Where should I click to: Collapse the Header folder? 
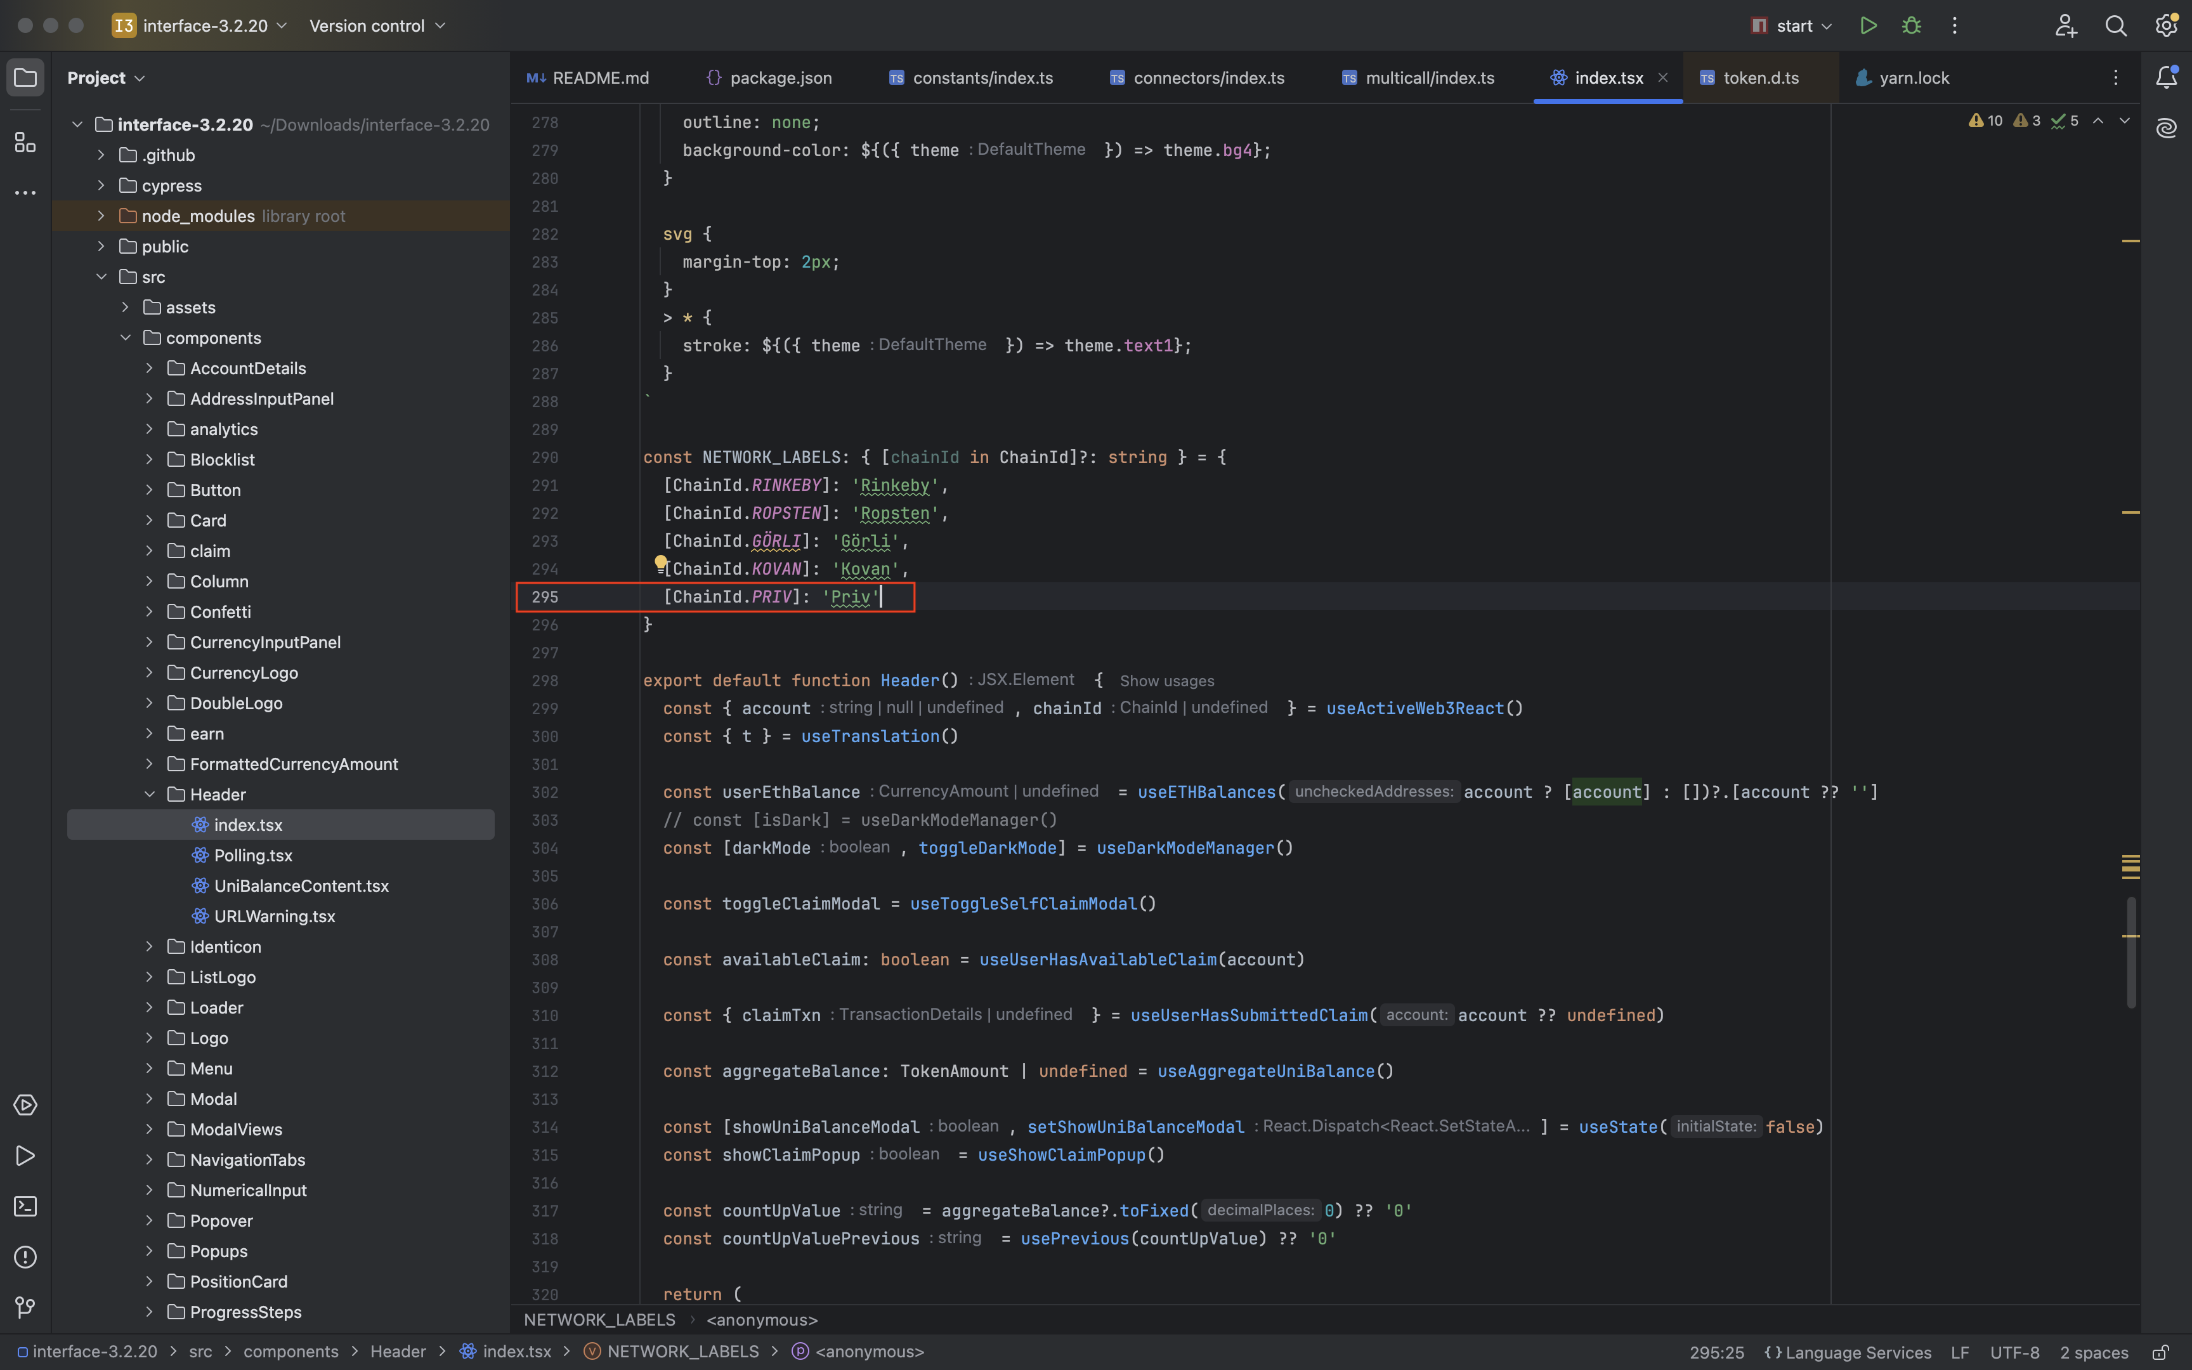[x=150, y=795]
